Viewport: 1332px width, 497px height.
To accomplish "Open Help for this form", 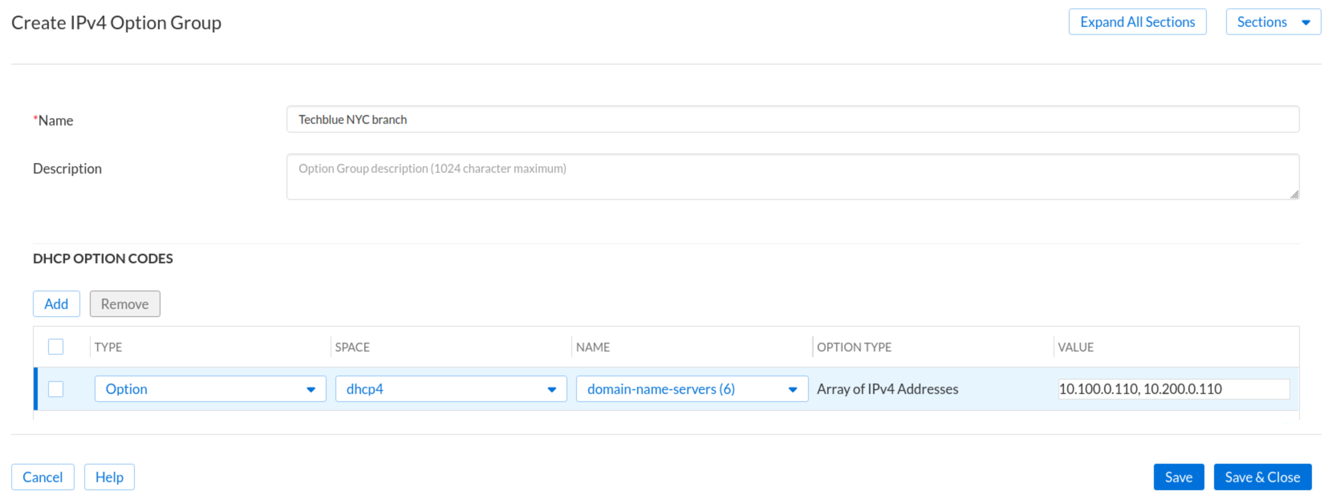I will pos(109,476).
